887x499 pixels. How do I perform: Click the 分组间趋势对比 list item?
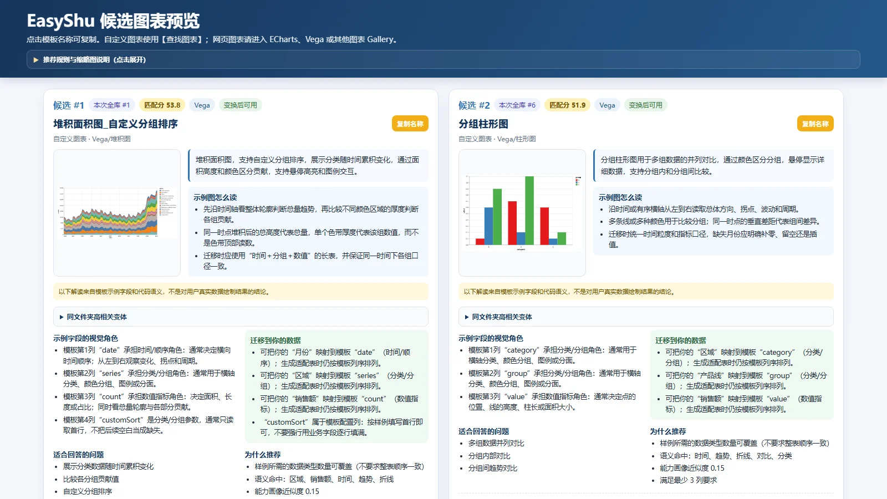pos(492,468)
